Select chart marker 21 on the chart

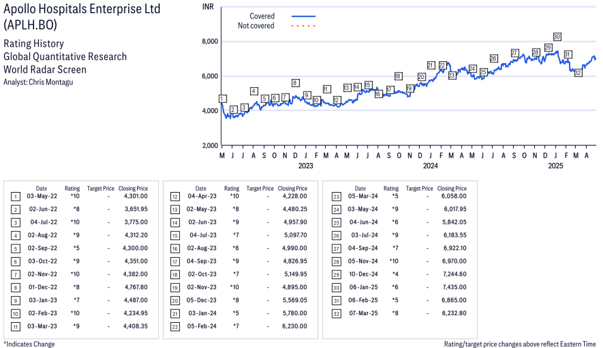[431, 66]
